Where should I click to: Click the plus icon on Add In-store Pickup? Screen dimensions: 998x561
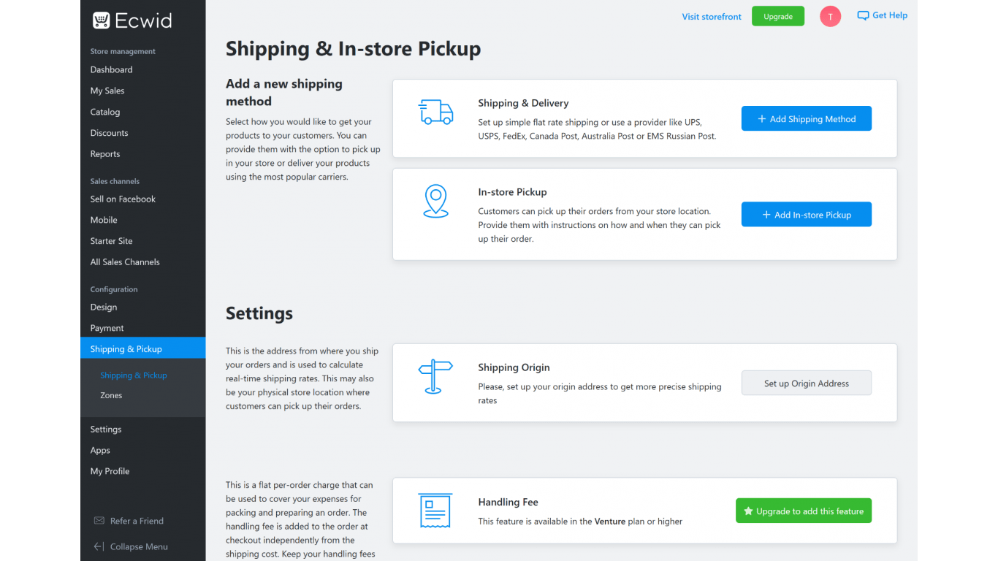[766, 214]
